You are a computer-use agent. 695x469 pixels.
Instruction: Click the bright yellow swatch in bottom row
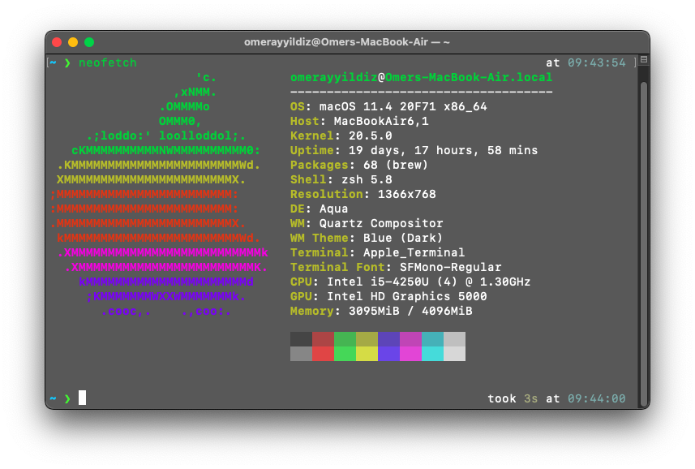367,354
